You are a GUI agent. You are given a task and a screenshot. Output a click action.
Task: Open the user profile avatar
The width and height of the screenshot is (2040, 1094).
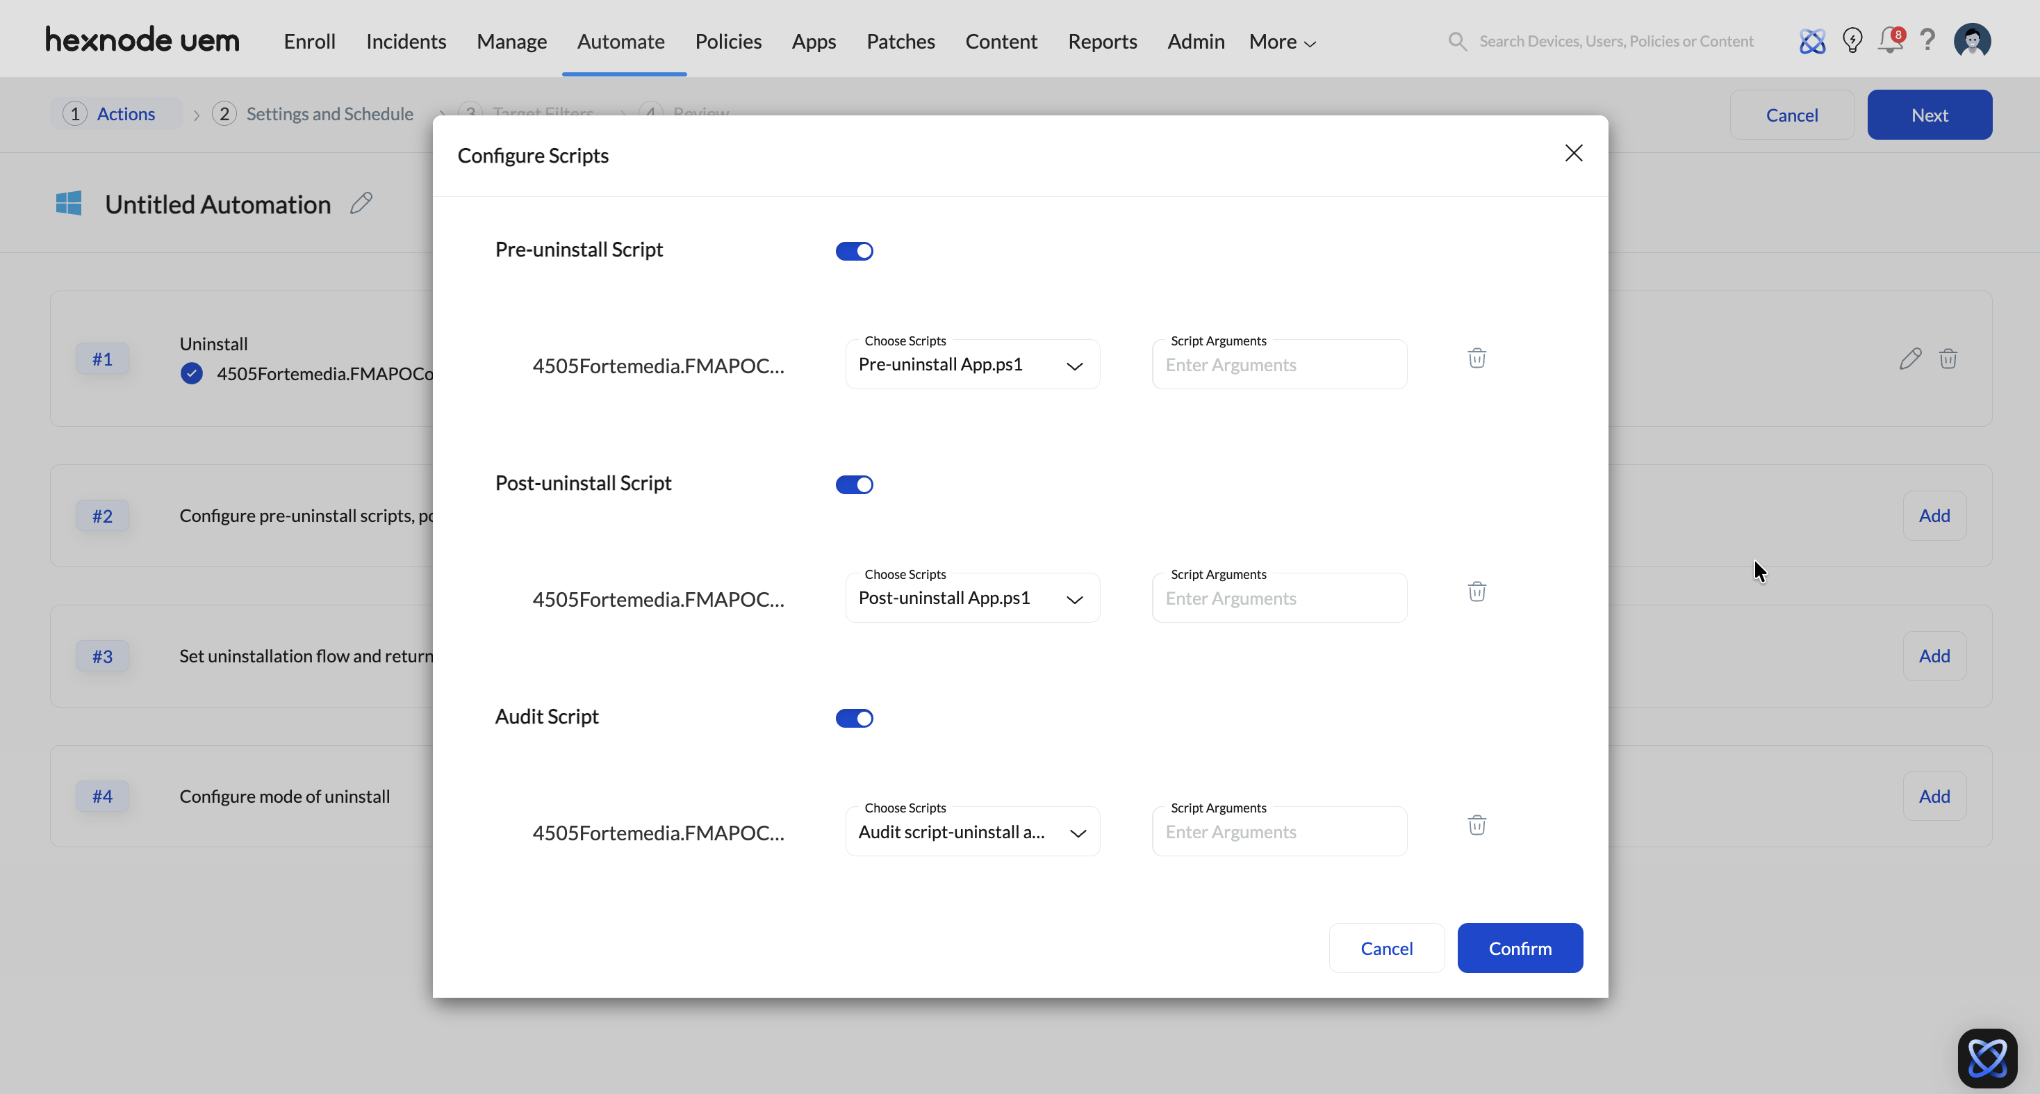coord(1972,40)
